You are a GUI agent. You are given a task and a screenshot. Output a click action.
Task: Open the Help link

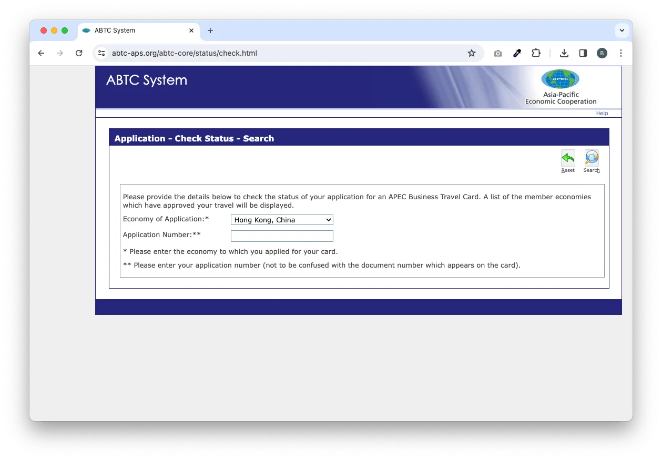click(x=602, y=114)
